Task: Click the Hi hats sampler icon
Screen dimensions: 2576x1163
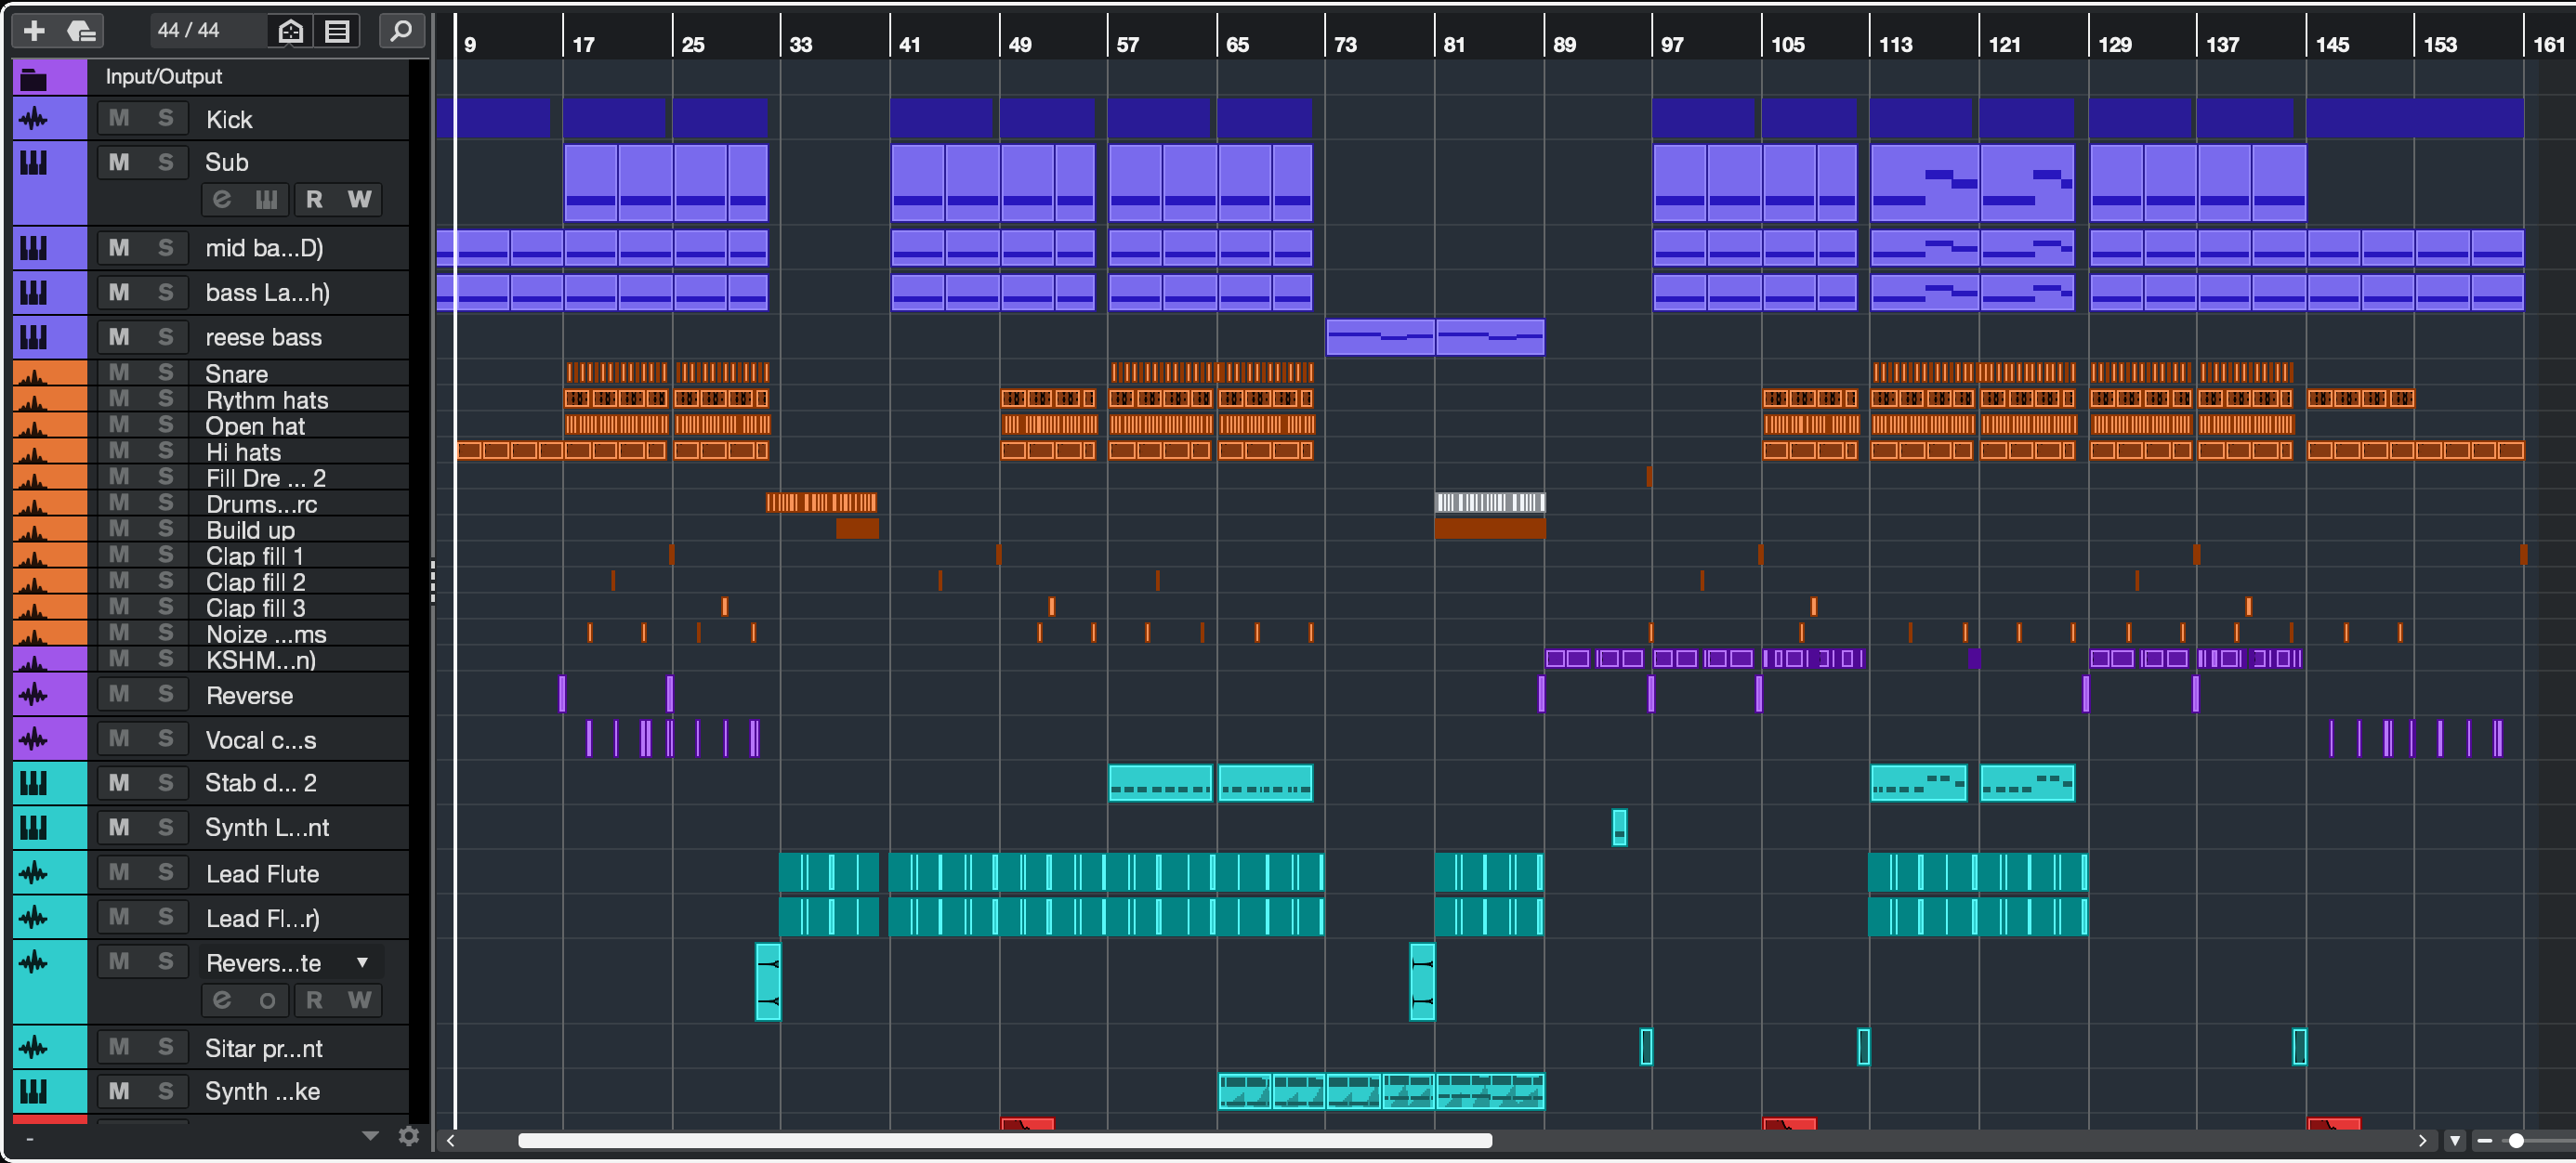Action: click(34, 453)
